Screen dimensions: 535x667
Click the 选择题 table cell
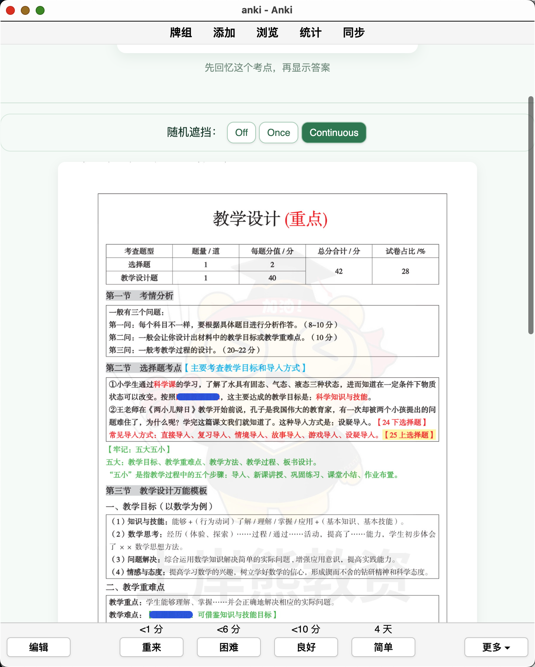pyautogui.click(x=139, y=264)
